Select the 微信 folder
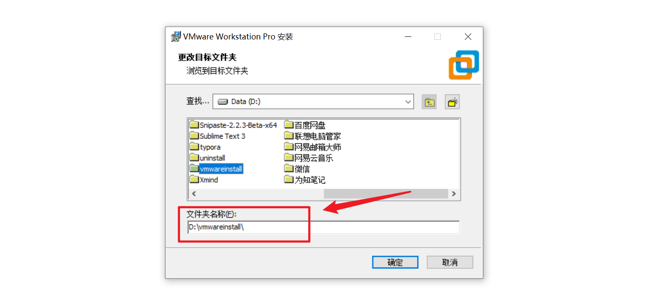 point(297,169)
